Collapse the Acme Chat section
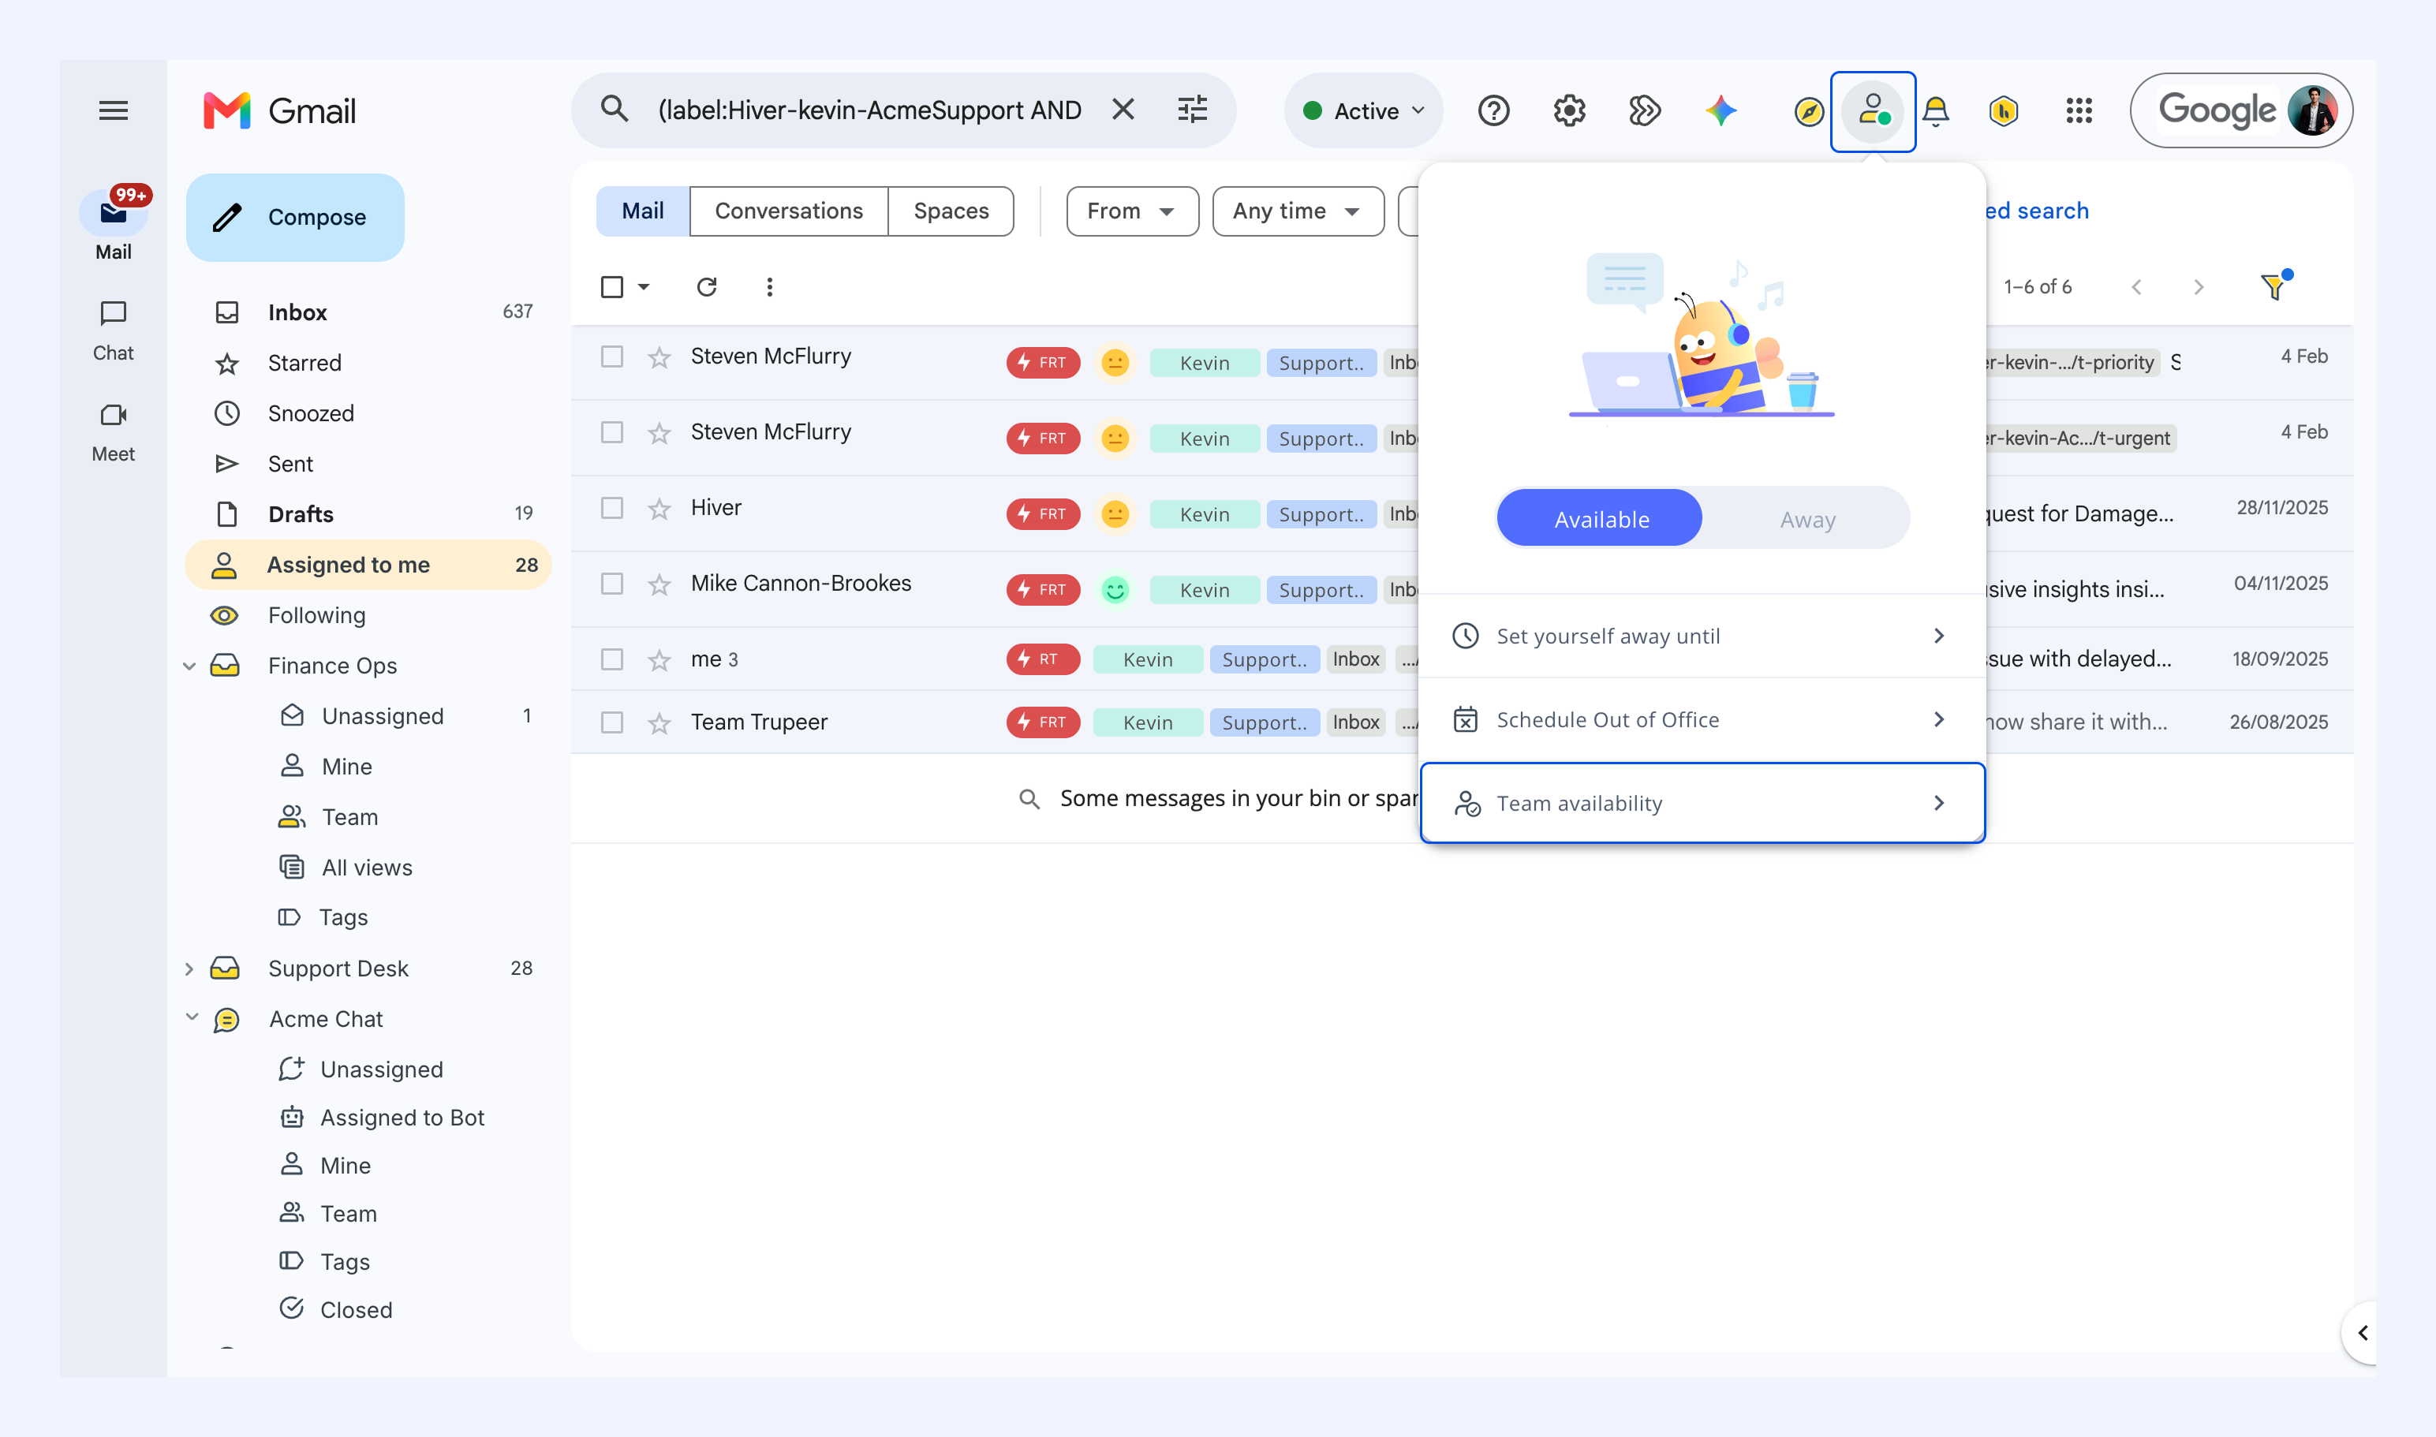The image size is (2436, 1437). click(192, 1017)
